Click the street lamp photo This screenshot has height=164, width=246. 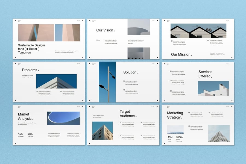point(107,82)
